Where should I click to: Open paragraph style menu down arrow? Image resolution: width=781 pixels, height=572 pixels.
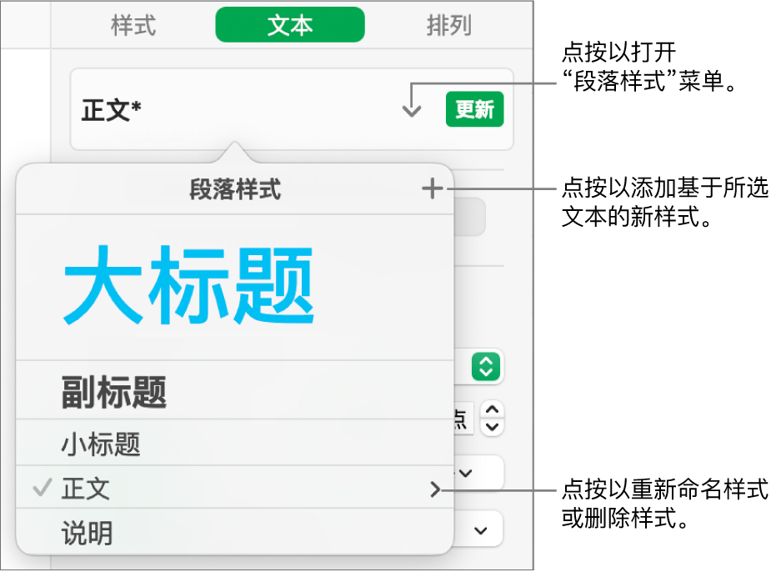[x=412, y=109]
